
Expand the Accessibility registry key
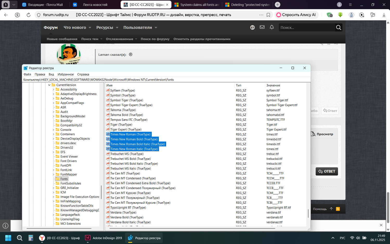[x=54, y=89]
